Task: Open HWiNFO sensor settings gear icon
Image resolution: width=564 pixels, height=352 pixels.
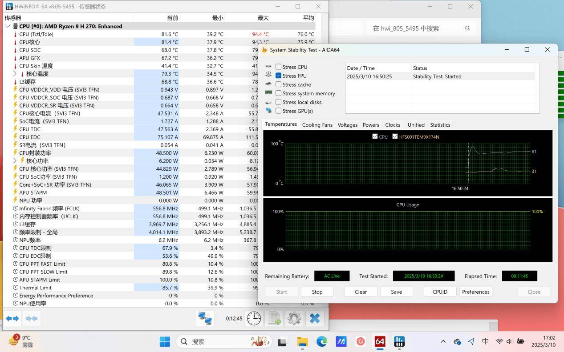Action: point(294,318)
